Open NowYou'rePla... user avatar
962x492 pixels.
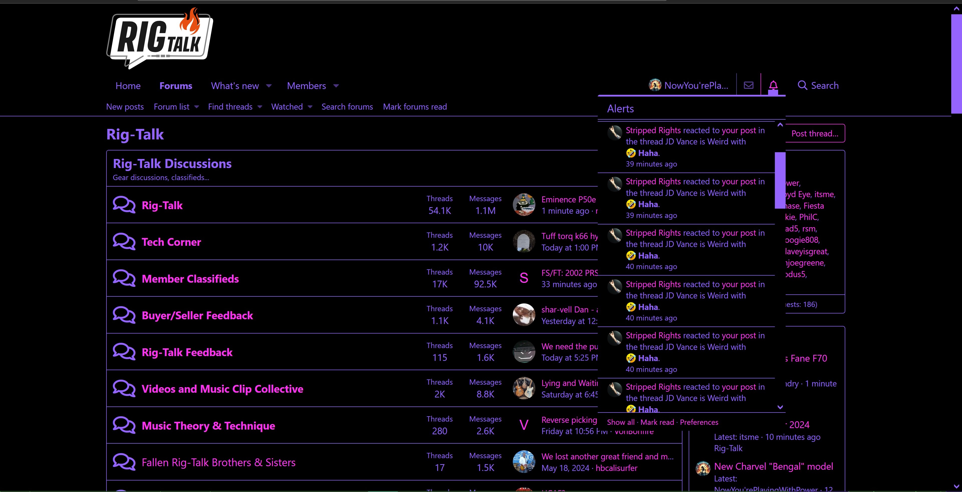coord(655,85)
